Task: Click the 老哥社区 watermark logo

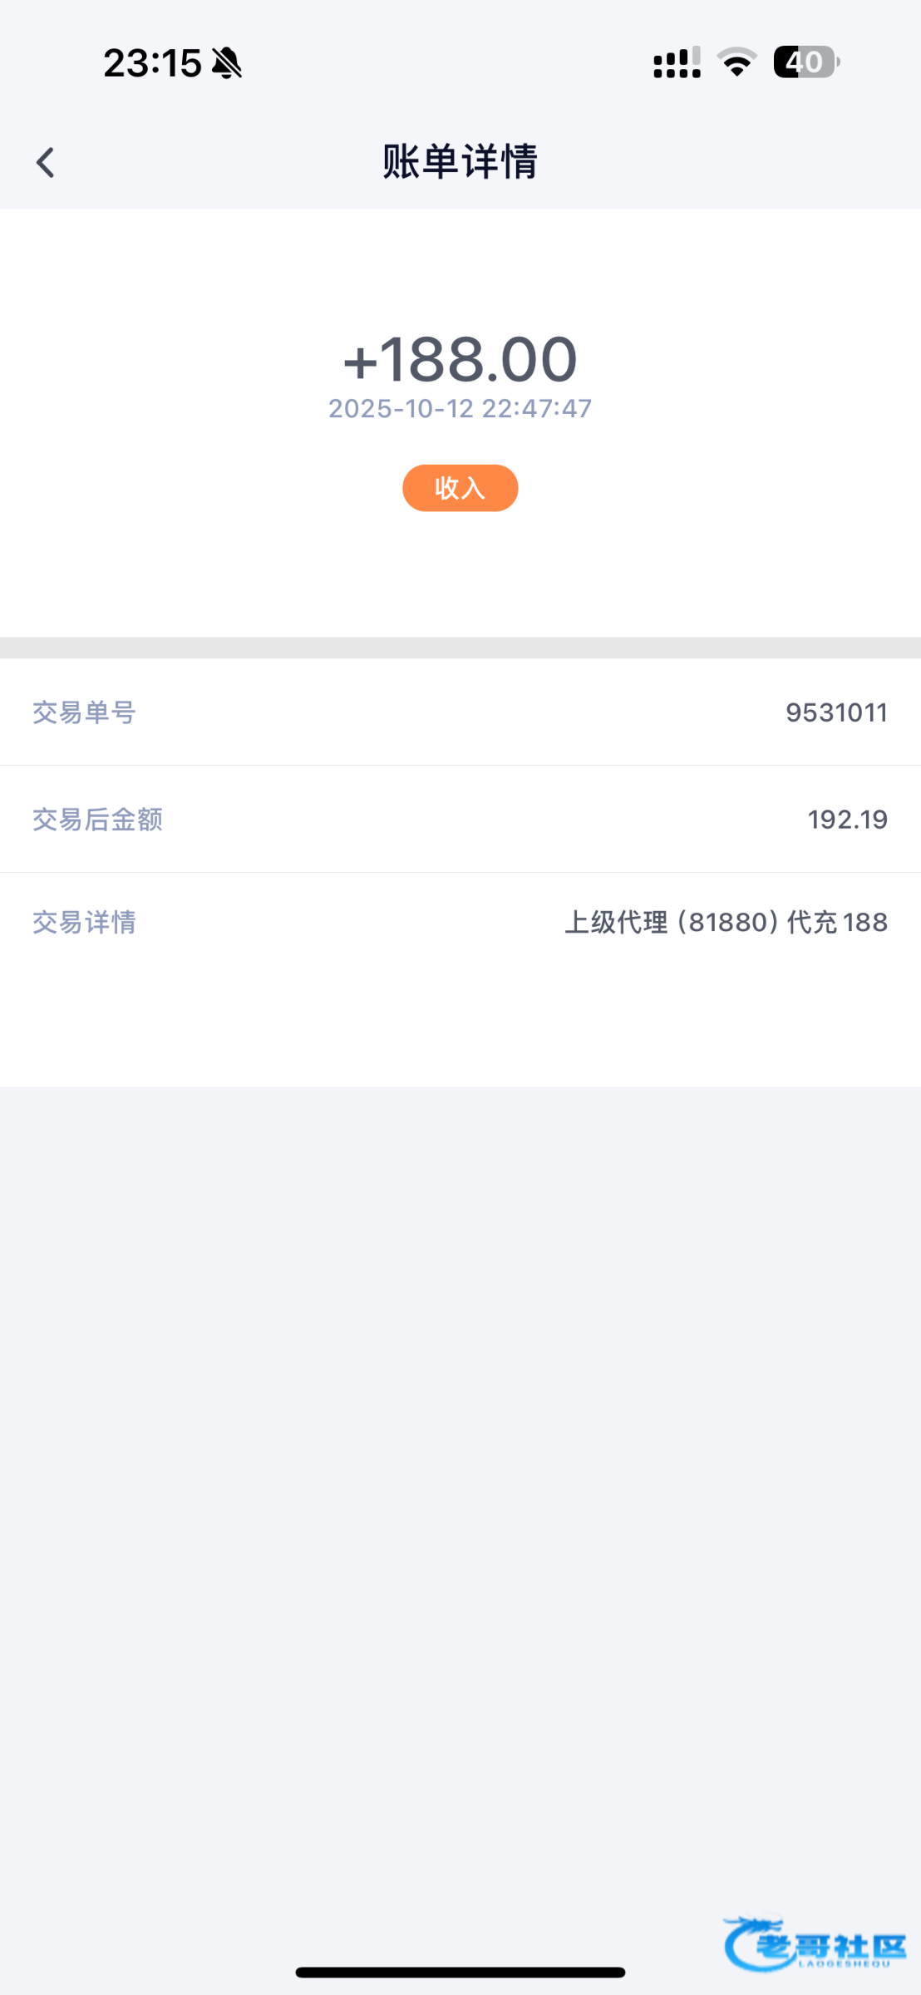Action: coord(815,1945)
